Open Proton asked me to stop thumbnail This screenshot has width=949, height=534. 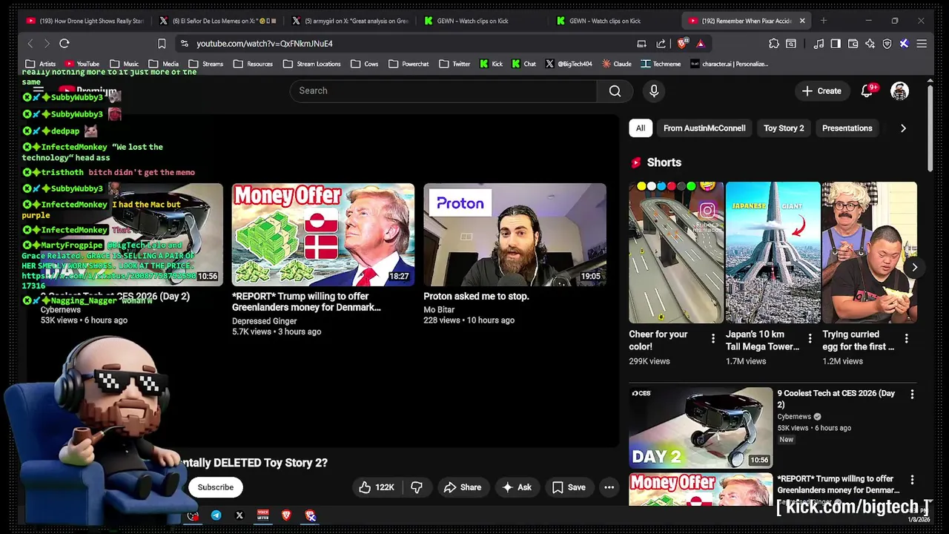click(515, 234)
